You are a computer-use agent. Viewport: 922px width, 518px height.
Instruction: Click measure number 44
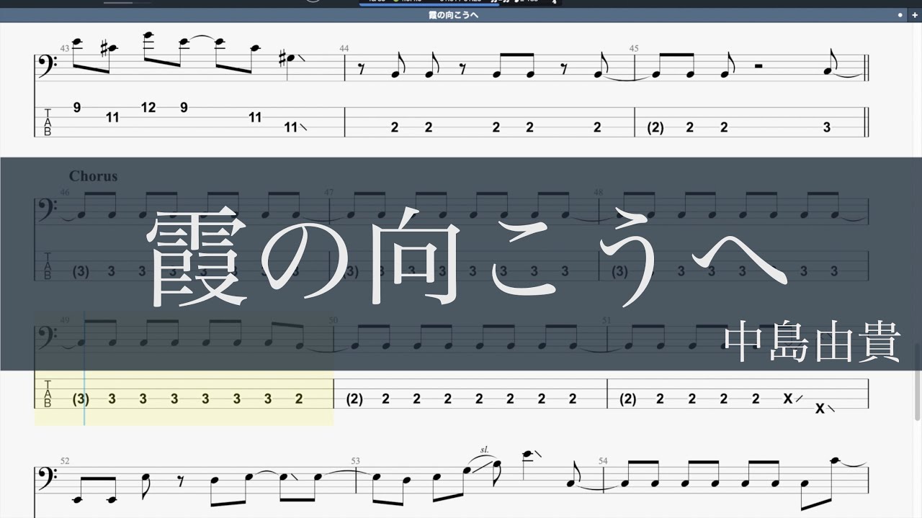tap(344, 48)
